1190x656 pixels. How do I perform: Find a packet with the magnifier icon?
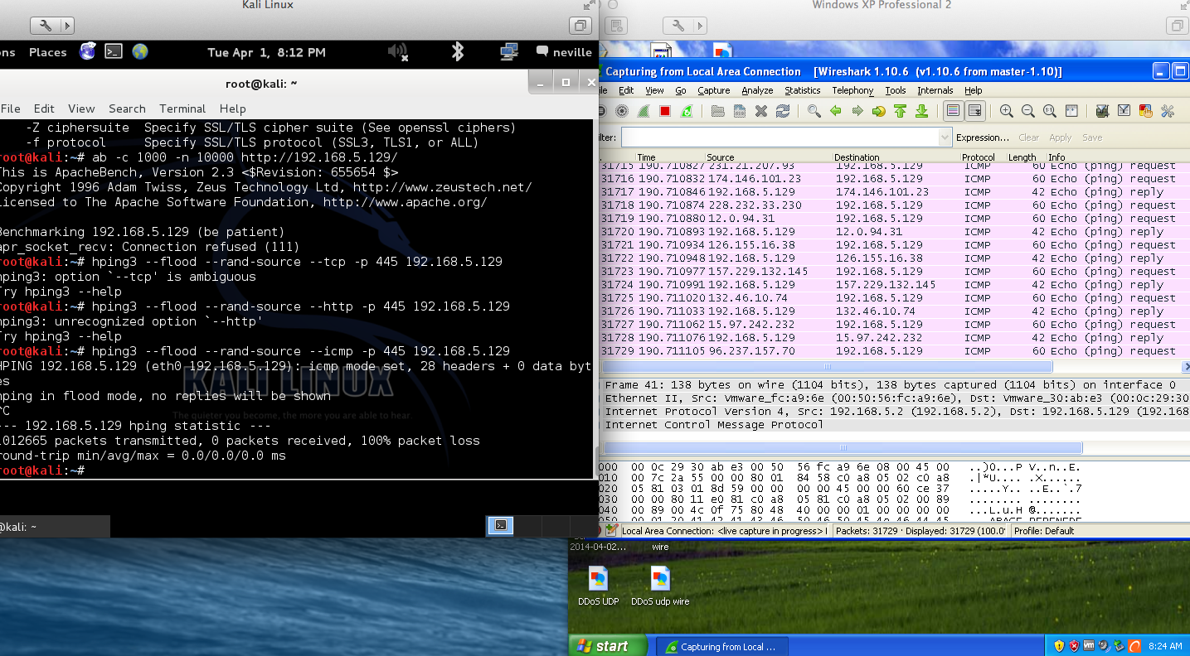(x=814, y=111)
